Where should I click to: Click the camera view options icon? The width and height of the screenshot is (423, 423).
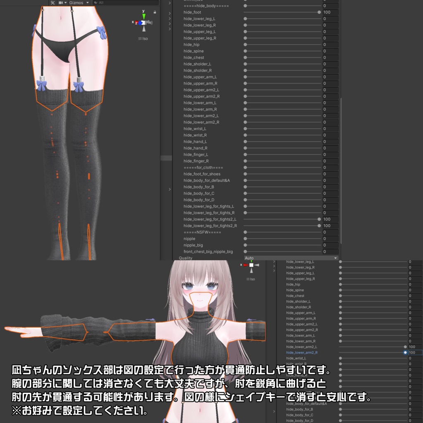pos(61,2)
